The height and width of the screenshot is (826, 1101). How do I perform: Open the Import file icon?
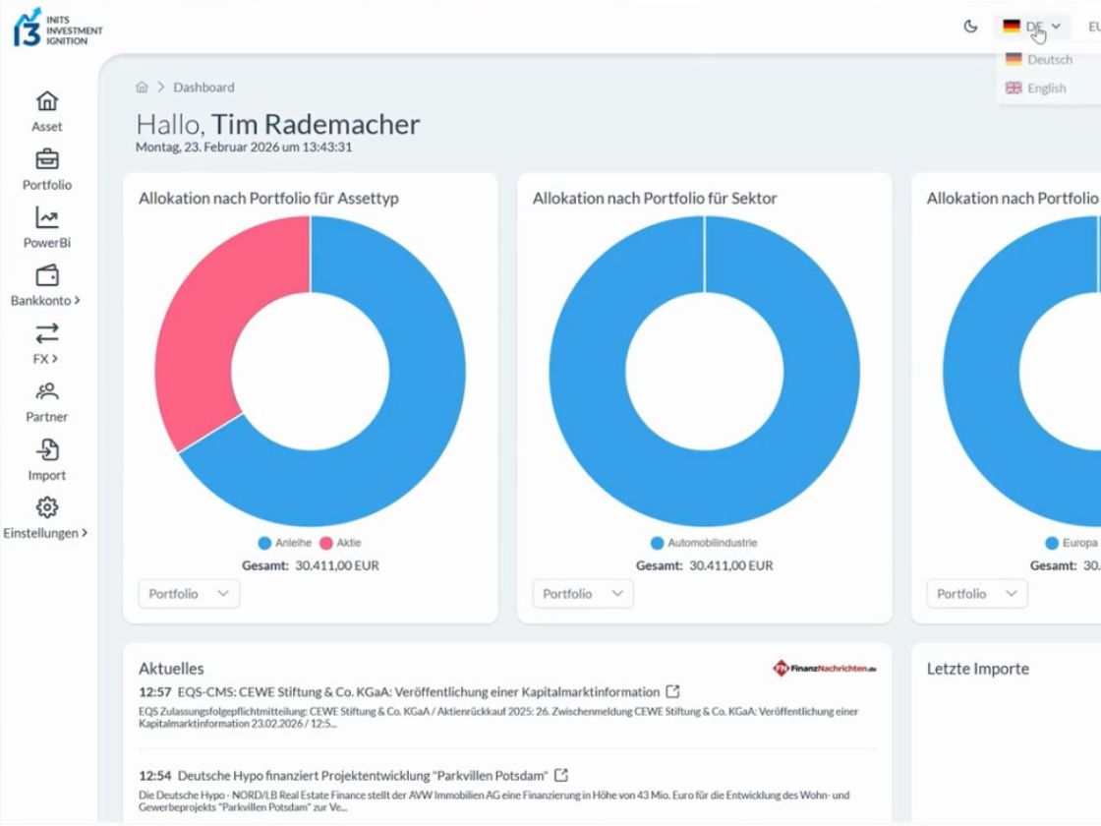[47, 449]
